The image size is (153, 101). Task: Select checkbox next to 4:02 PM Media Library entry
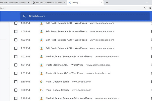tap(16, 57)
